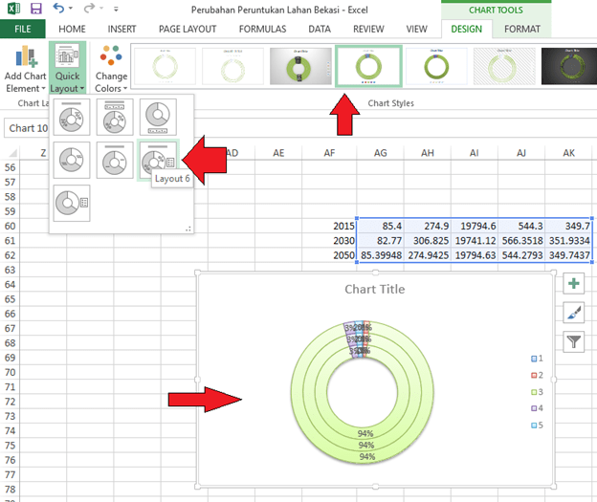597x502 pixels.
Task: Click the Chart Elements plus button
Action: coord(573,283)
